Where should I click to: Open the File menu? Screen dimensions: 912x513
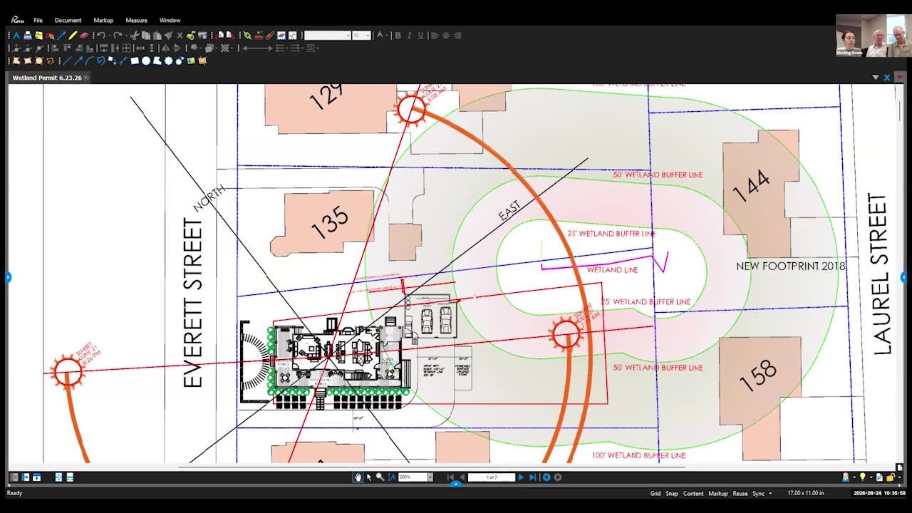(x=38, y=20)
